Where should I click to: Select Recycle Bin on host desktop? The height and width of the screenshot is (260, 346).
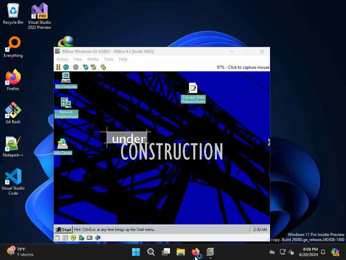(x=13, y=14)
